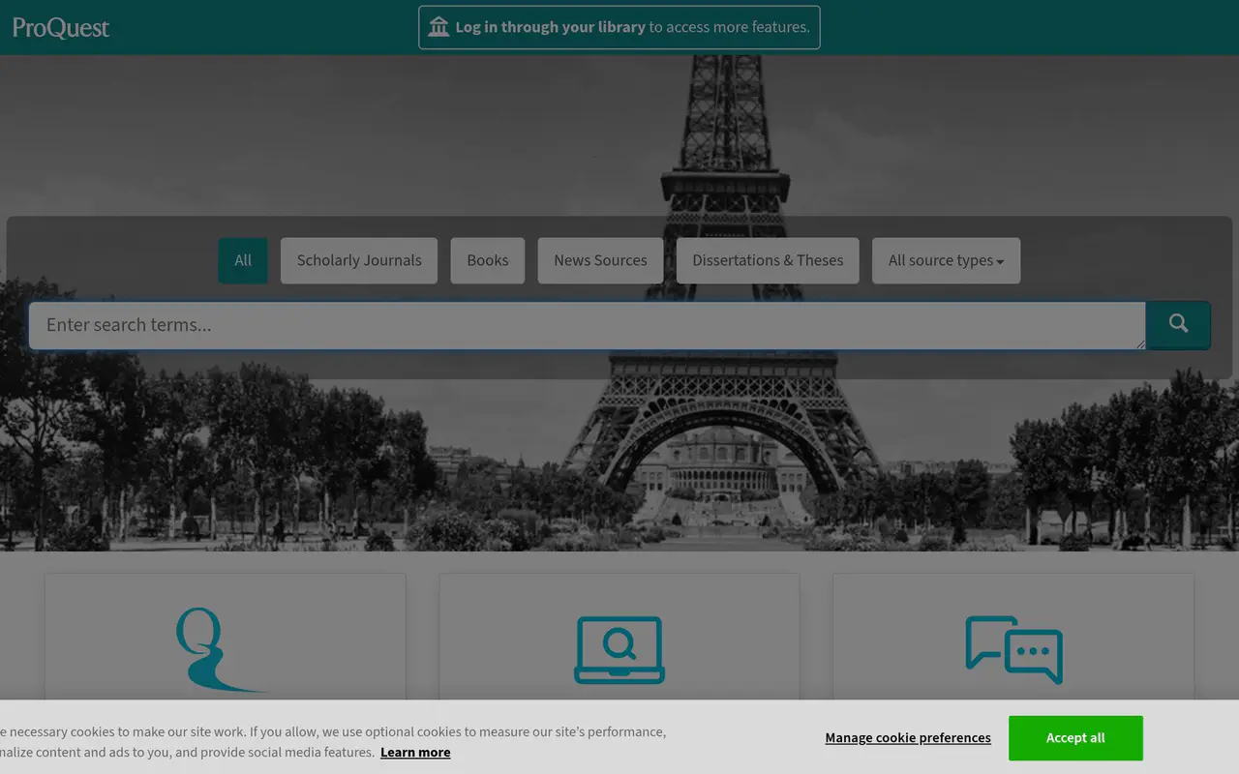Filter by Books
The height and width of the screenshot is (774, 1239).
click(x=488, y=260)
